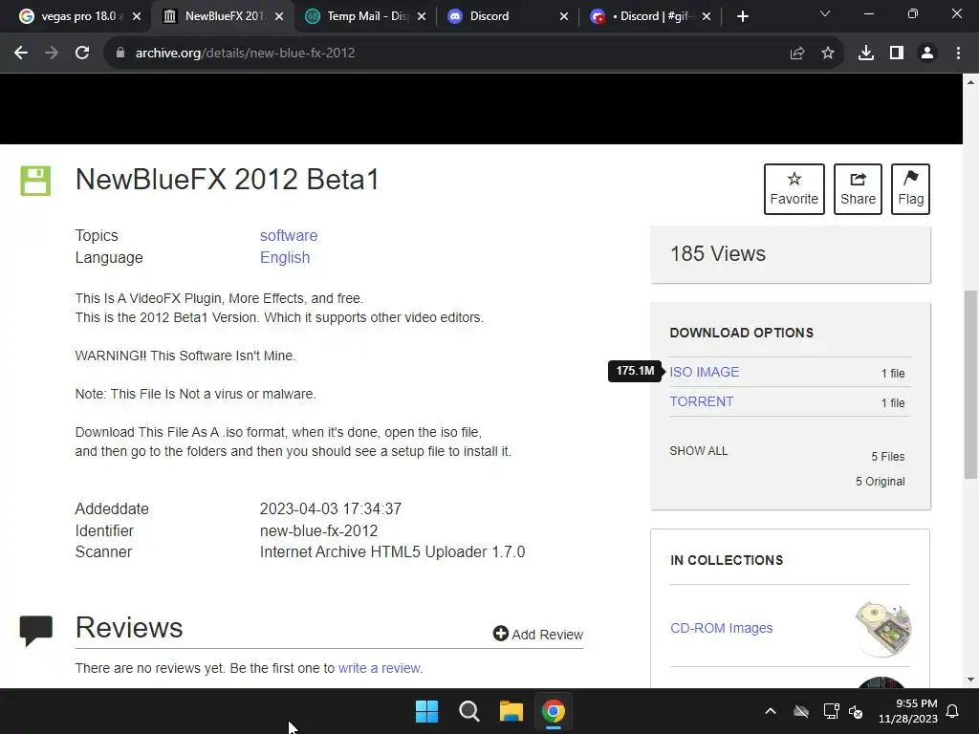This screenshot has height=734, width=979.
Task: Close the Temp Mail tab
Action: (422, 16)
